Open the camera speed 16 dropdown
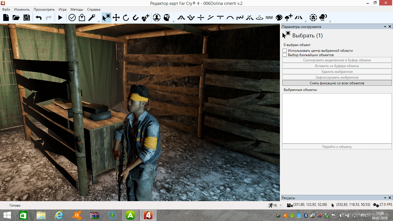This screenshot has height=221, width=393. click(281, 205)
